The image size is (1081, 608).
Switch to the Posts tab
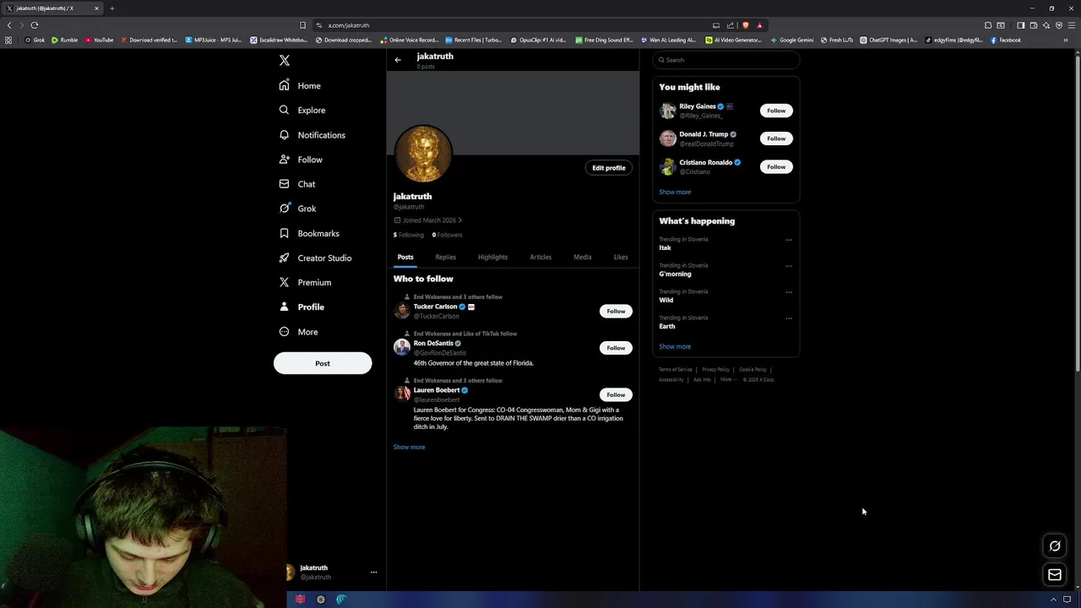point(405,257)
